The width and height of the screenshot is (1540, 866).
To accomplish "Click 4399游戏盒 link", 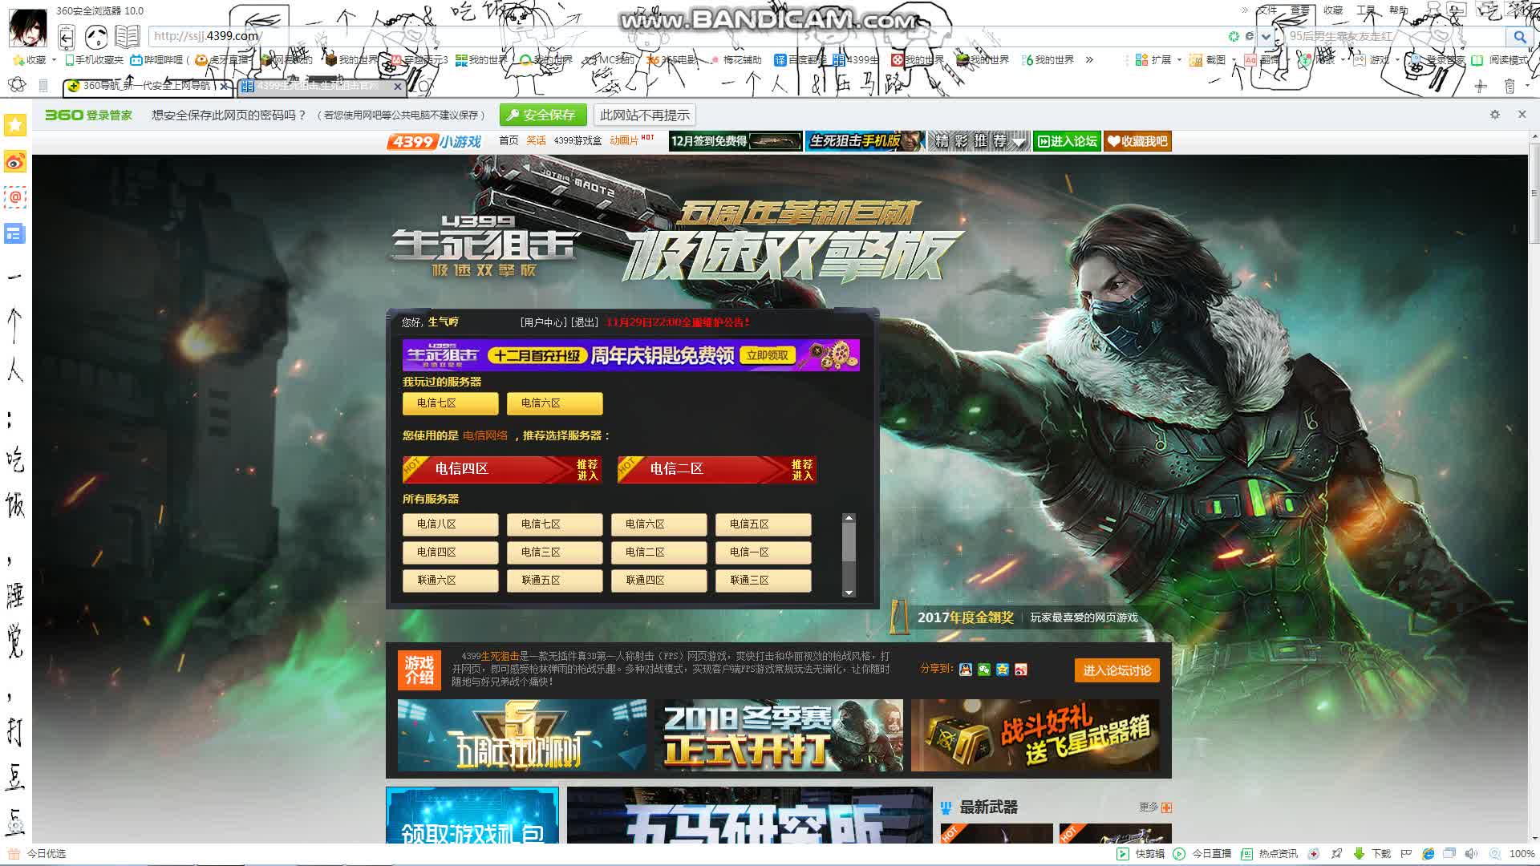I will pos(577,140).
